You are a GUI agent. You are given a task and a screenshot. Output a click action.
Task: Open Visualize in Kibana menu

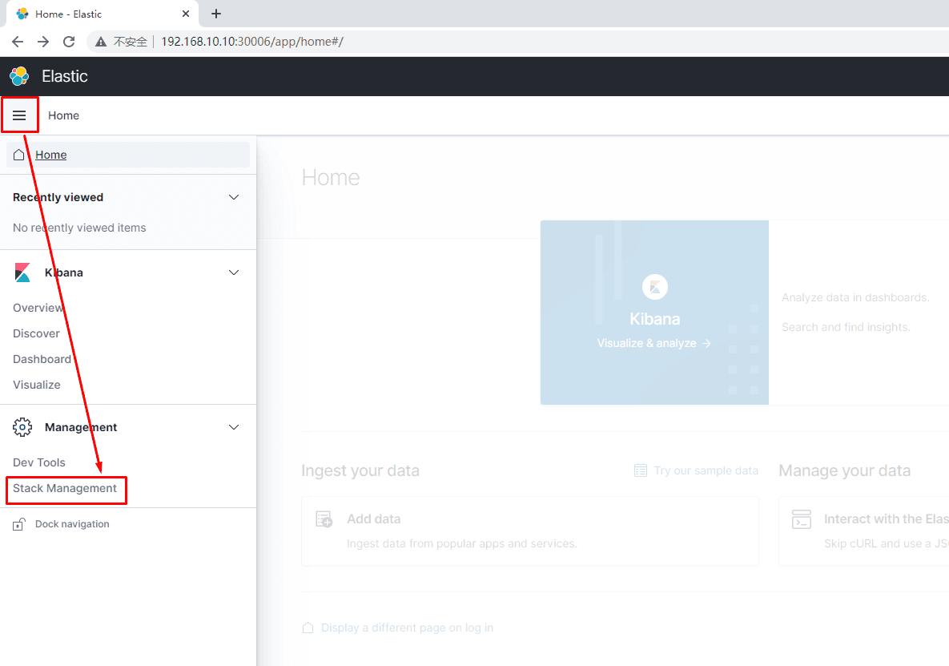(36, 385)
